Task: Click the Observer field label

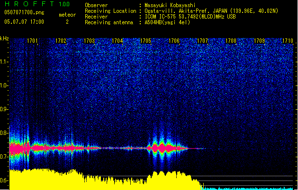Action: coord(96,5)
